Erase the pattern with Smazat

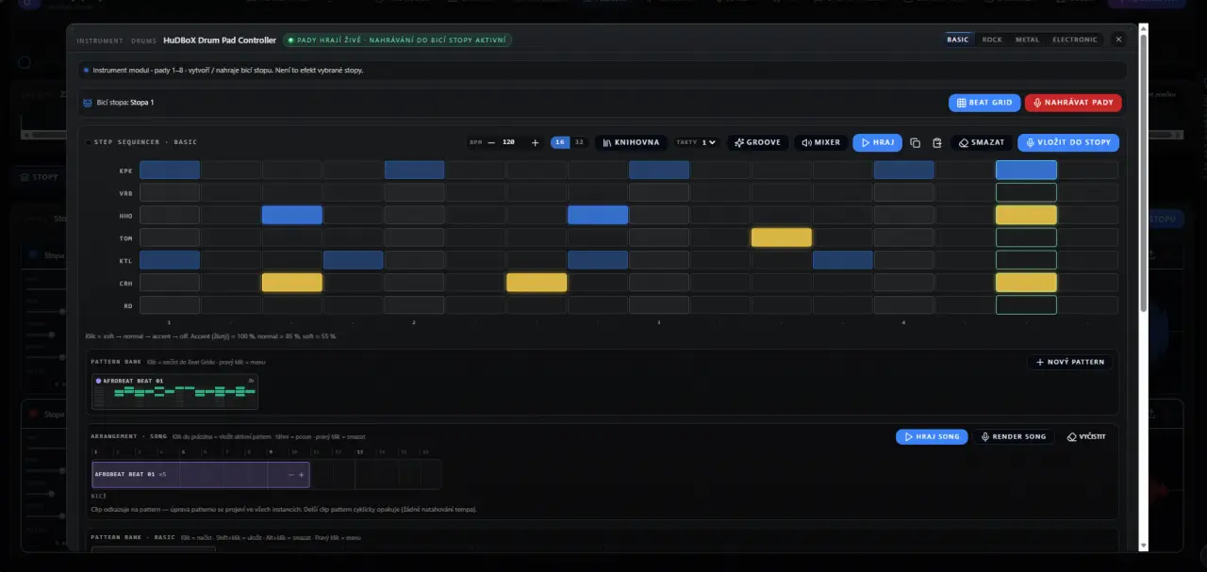pyautogui.click(x=982, y=142)
